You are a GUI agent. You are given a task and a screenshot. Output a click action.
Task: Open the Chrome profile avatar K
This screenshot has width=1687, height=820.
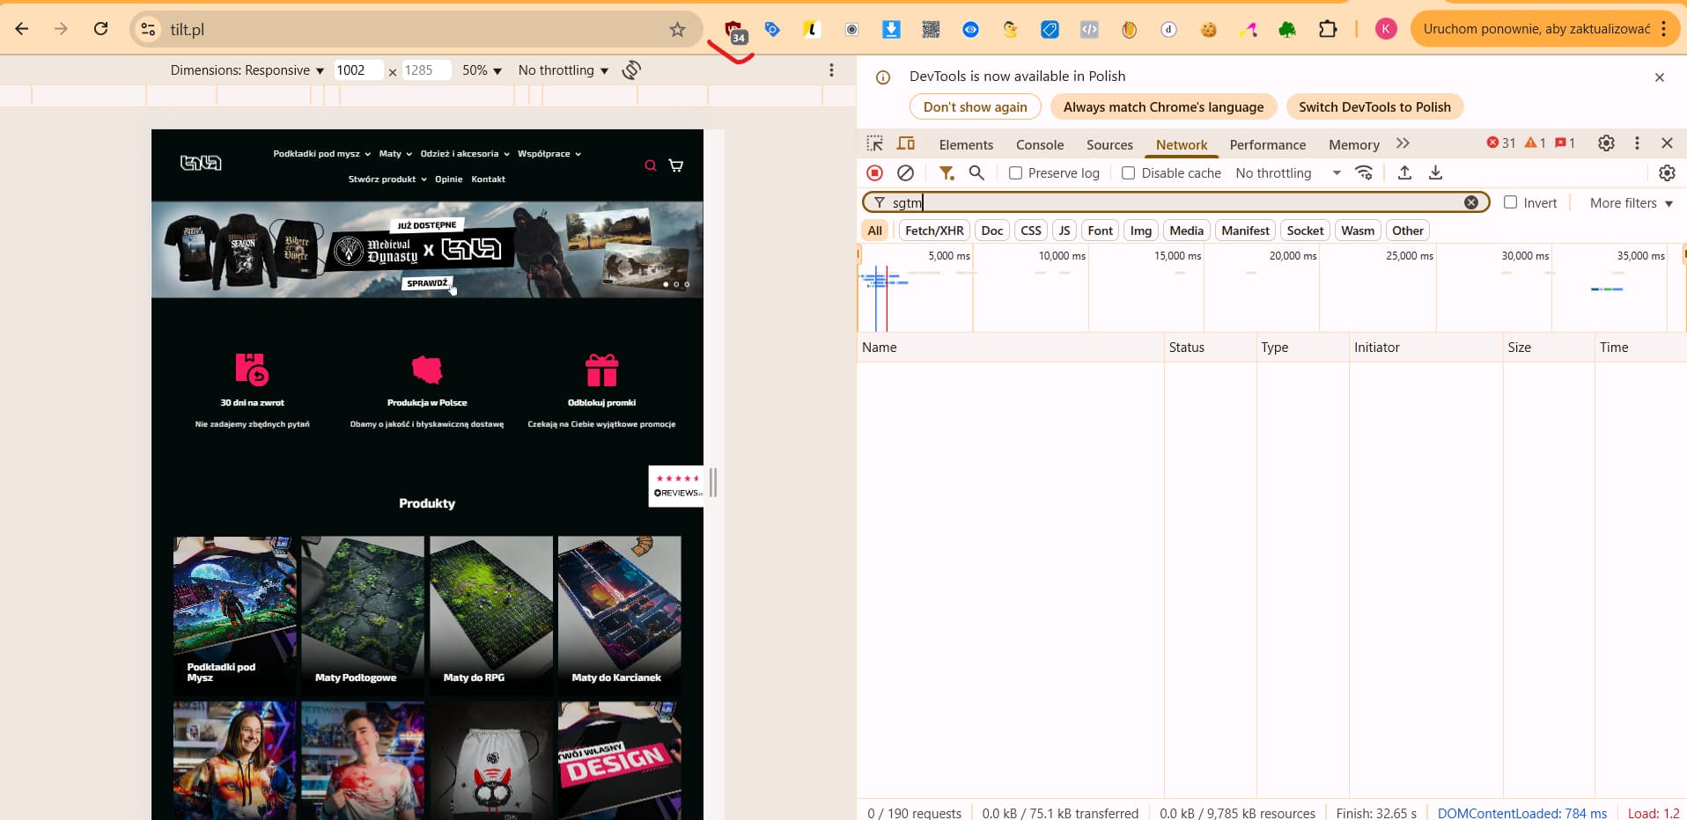pos(1386,29)
